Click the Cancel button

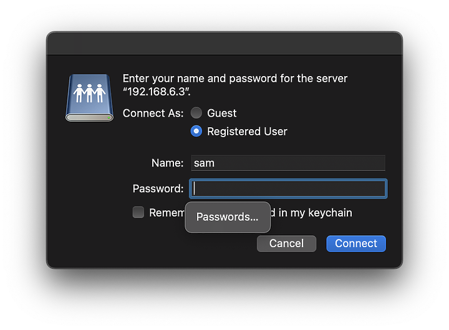(286, 243)
